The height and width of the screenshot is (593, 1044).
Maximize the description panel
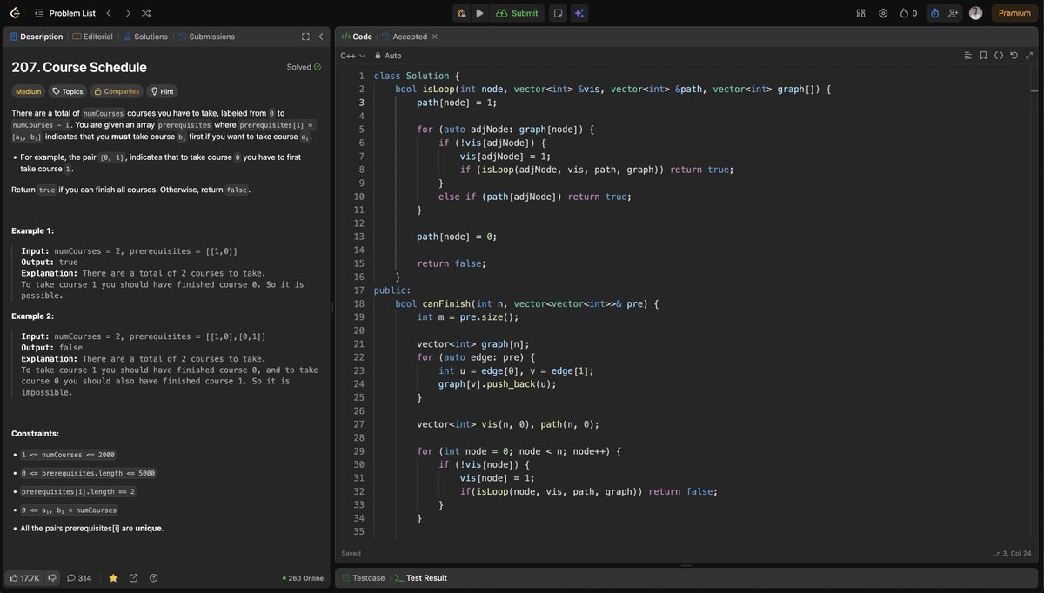pos(305,37)
